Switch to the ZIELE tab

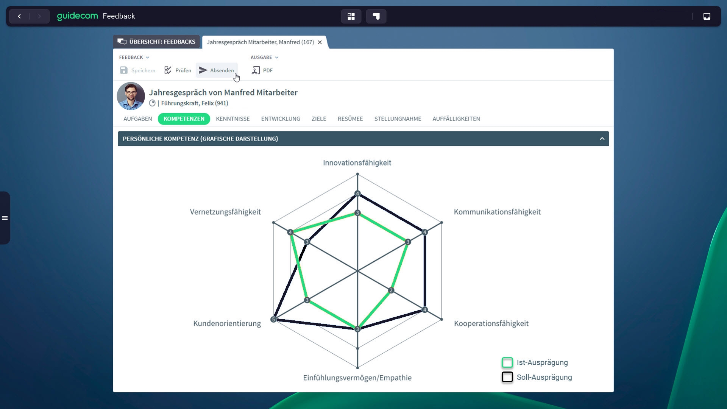[319, 119]
